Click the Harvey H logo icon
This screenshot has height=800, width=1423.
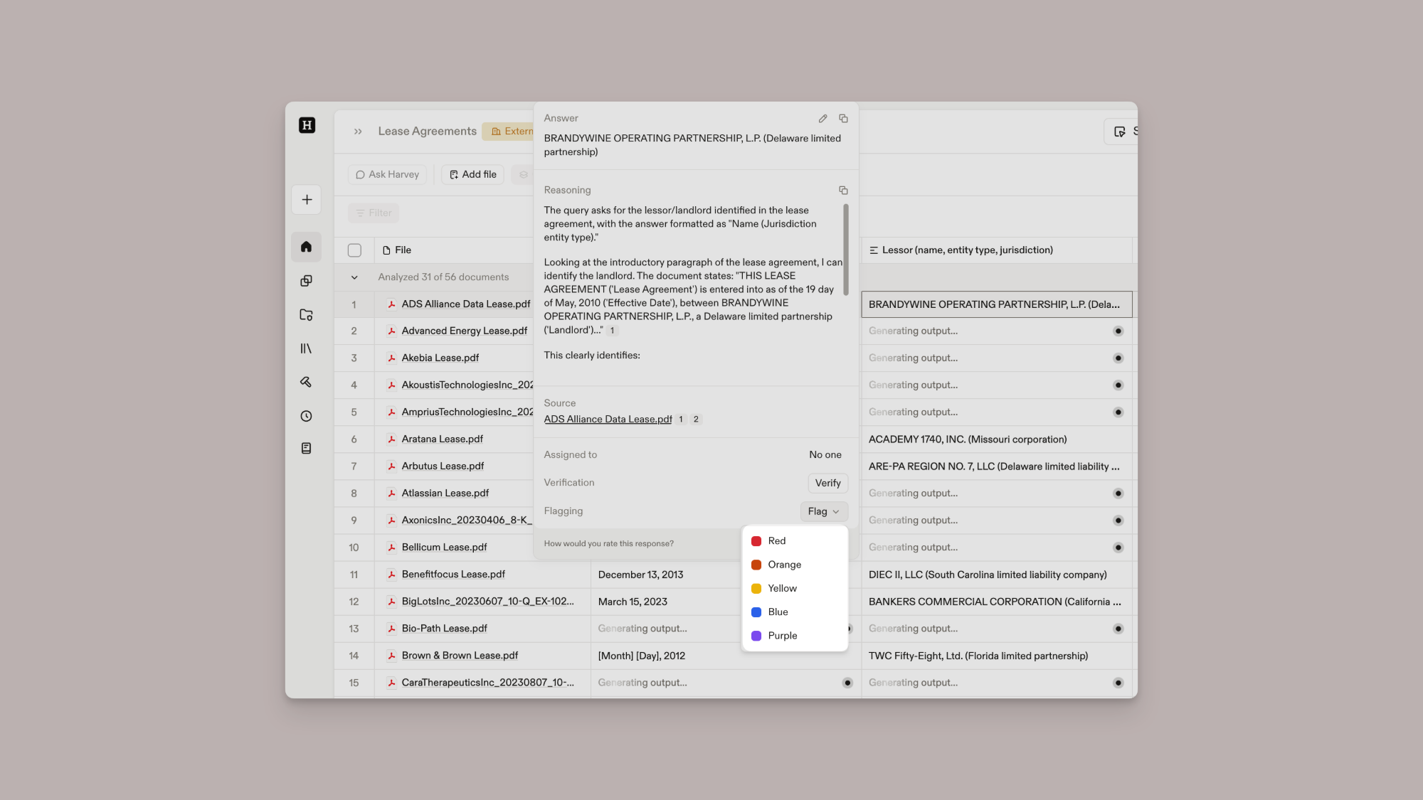(x=307, y=125)
